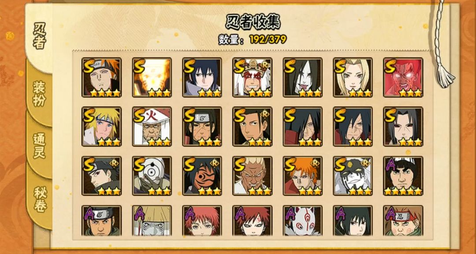Viewport: 476px width, 254px height.
Task: Switch to the 通灵 tab
Action: (x=40, y=146)
